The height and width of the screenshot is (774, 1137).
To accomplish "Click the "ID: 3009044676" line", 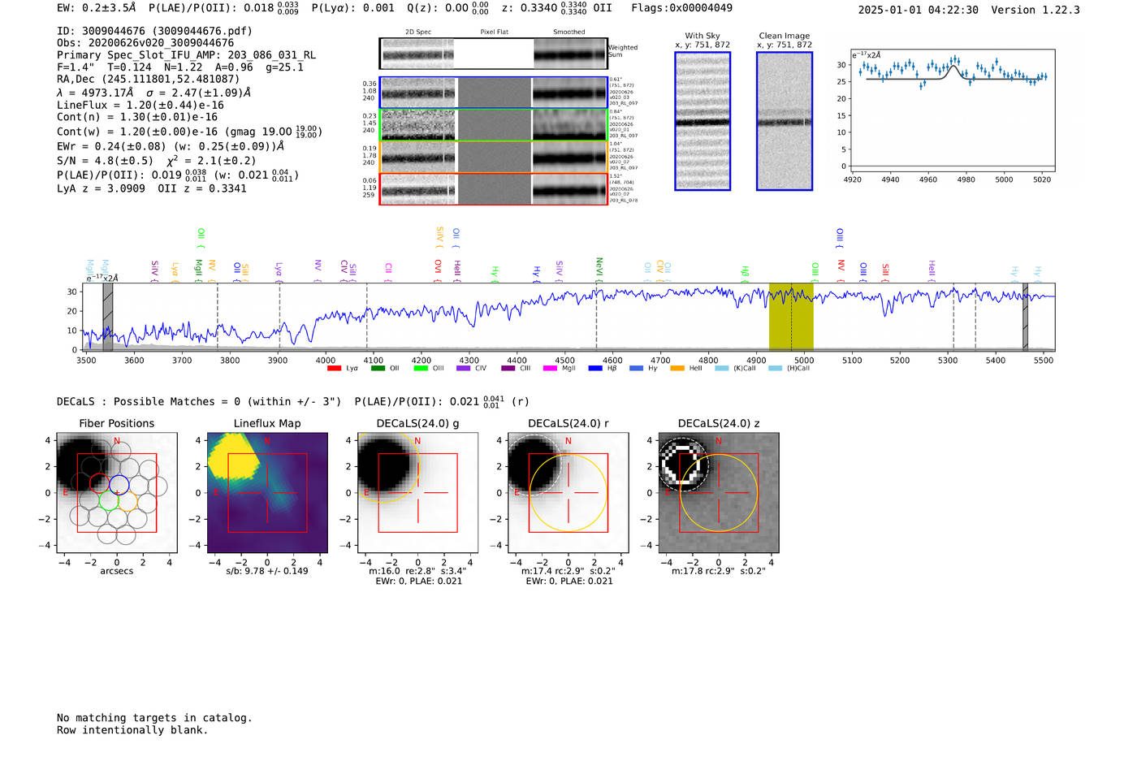I will point(154,31).
